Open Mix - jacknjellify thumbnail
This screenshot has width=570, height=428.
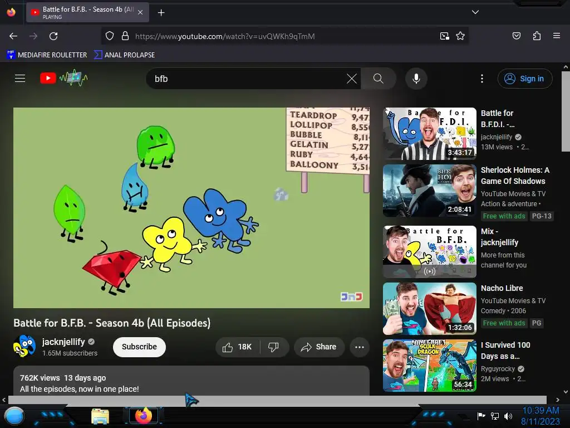[429, 251]
